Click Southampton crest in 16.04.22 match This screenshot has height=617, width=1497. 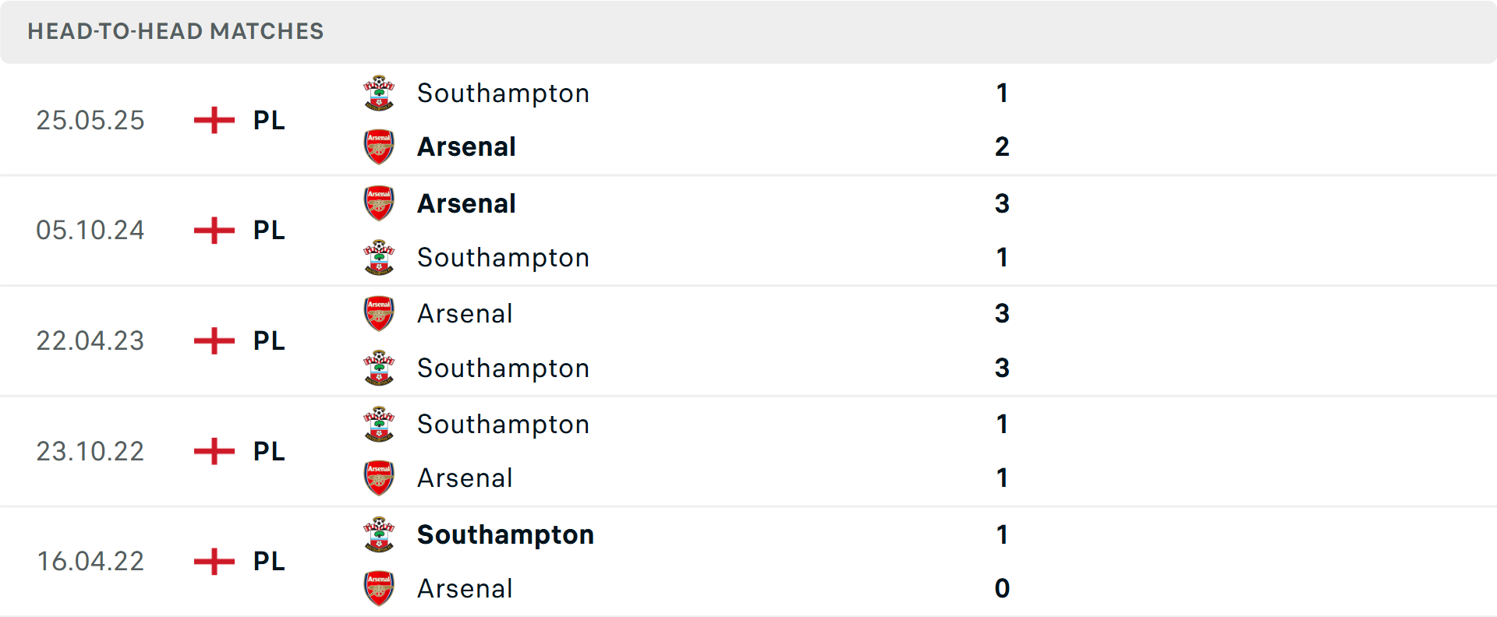[x=379, y=534]
